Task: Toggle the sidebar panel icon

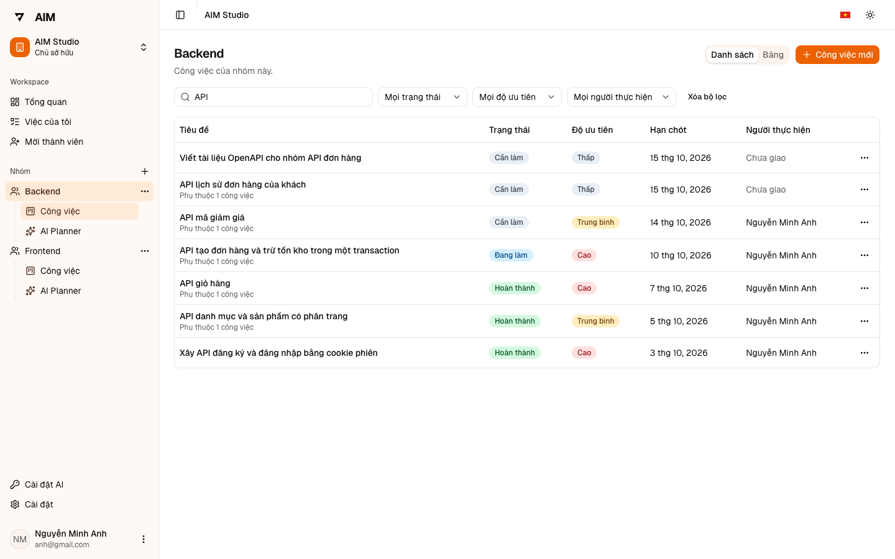Action: (x=180, y=15)
